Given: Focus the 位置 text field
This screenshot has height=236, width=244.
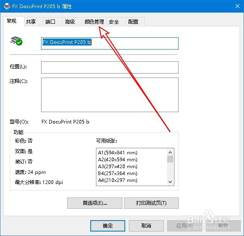Looking at the screenshot, I should coord(110,67).
